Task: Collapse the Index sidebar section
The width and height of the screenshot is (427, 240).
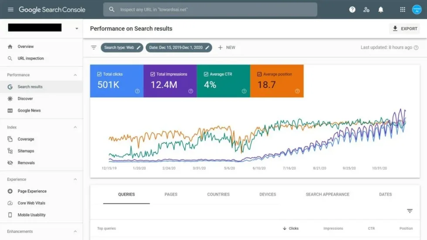Action: 75,127
